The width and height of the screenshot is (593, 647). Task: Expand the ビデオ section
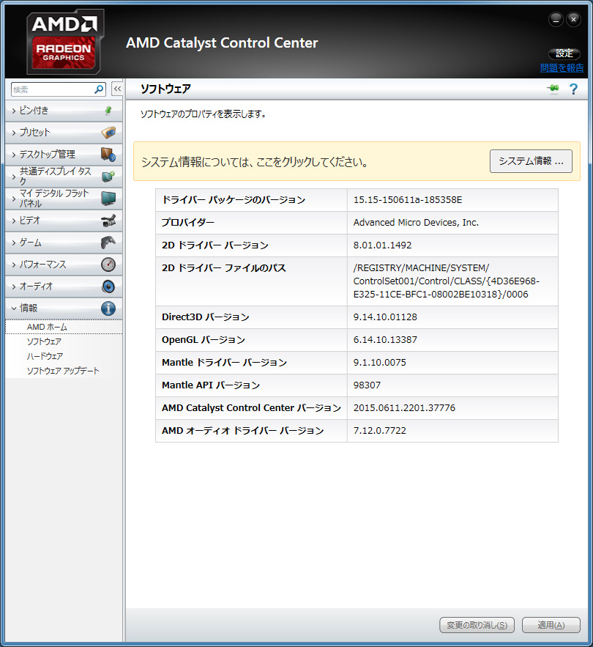click(64, 221)
